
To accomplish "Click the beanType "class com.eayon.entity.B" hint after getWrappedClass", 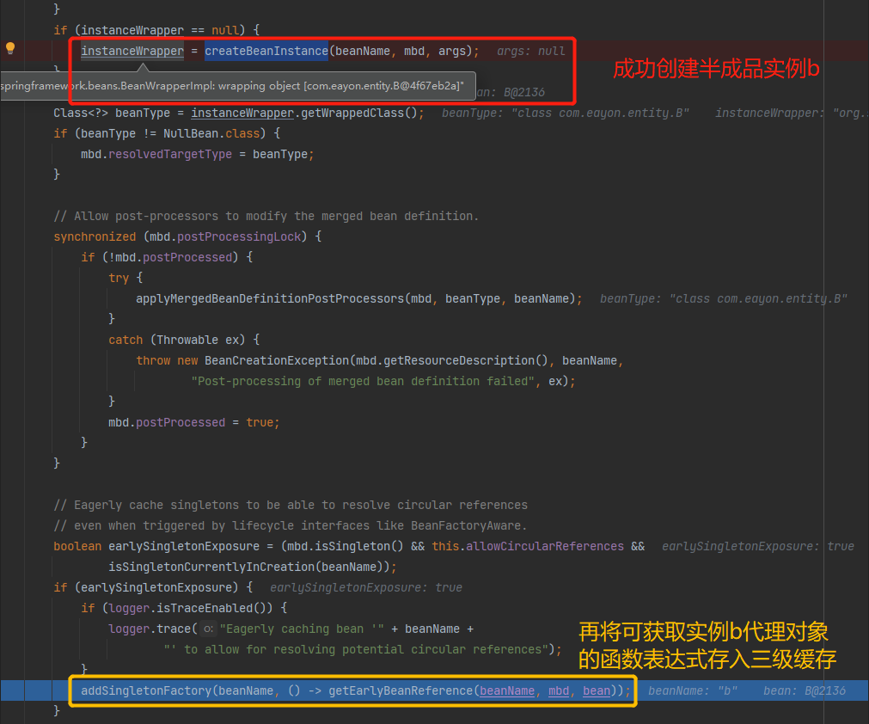I will point(565,114).
